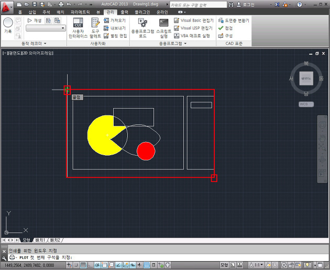Start the action recorder with 기록 button
Image resolution: width=330 pixels, height=270 pixels.
8,25
